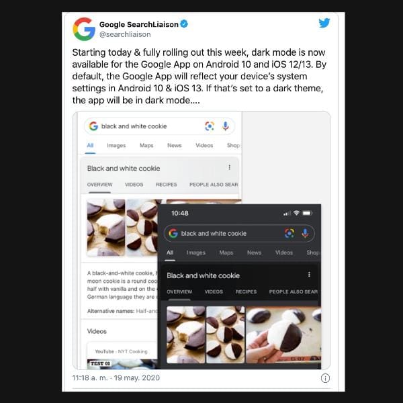Tap the microphone icon in dark search bar
The width and height of the screenshot is (403, 403).
[x=305, y=233]
